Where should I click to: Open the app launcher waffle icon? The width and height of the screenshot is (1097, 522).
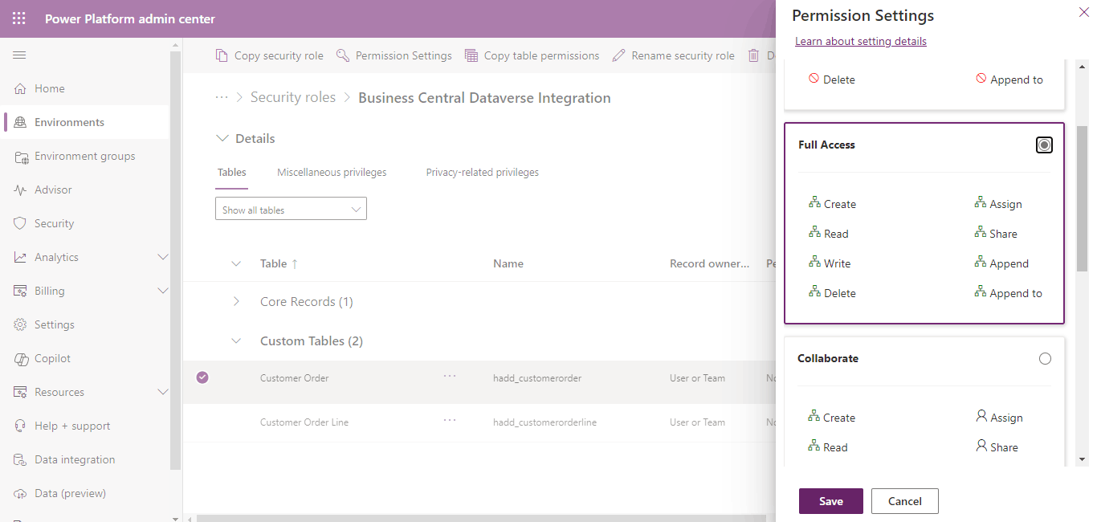[x=19, y=18]
